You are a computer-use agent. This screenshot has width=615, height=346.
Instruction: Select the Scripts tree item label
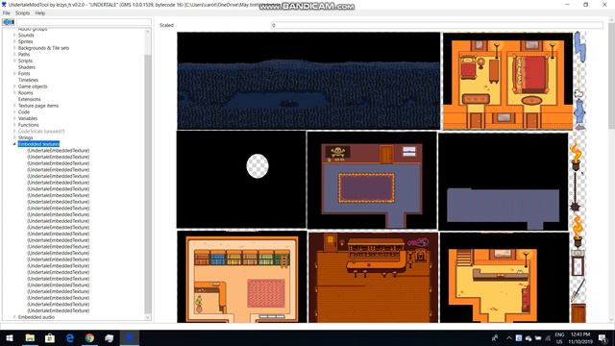point(25,61)
